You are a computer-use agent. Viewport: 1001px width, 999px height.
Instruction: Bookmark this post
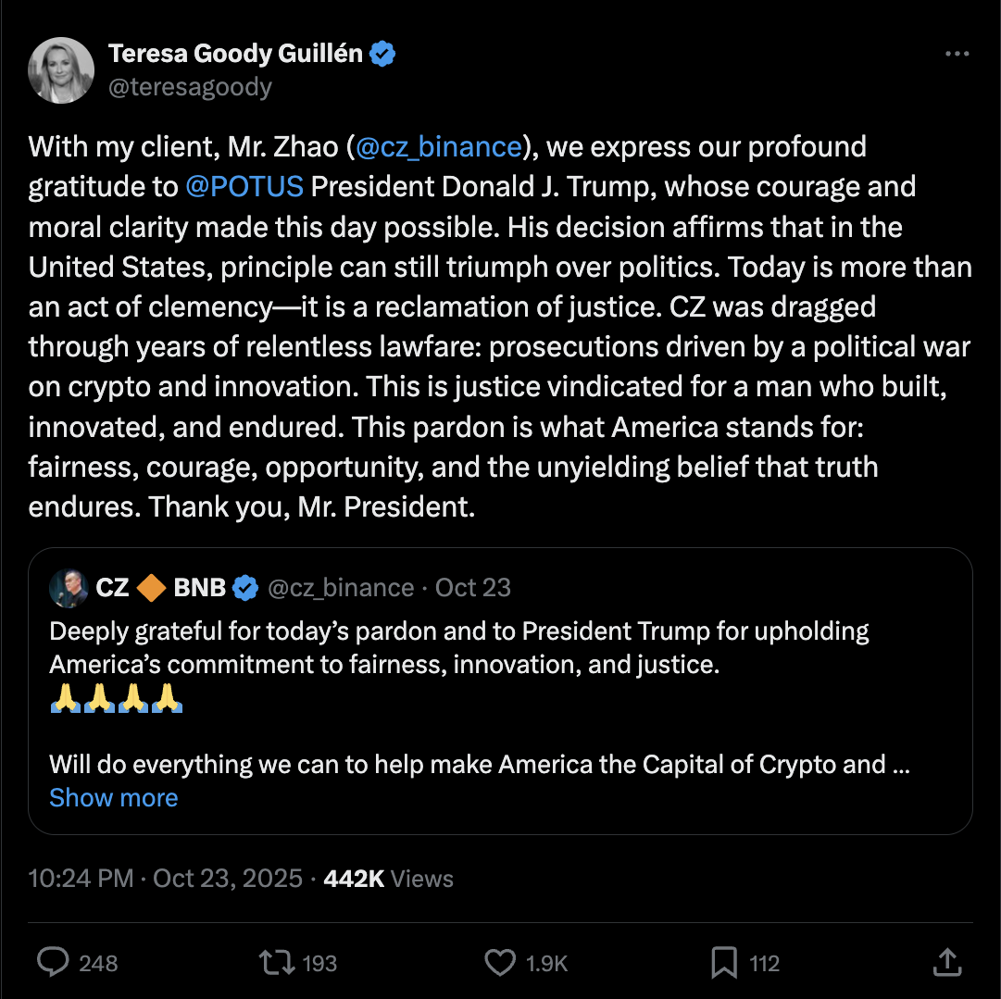724,963
